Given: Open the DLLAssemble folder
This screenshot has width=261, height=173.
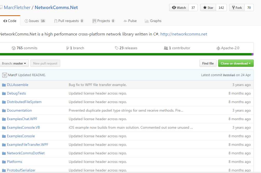Looking at the screenshot, I should click(x=17, y=85).
